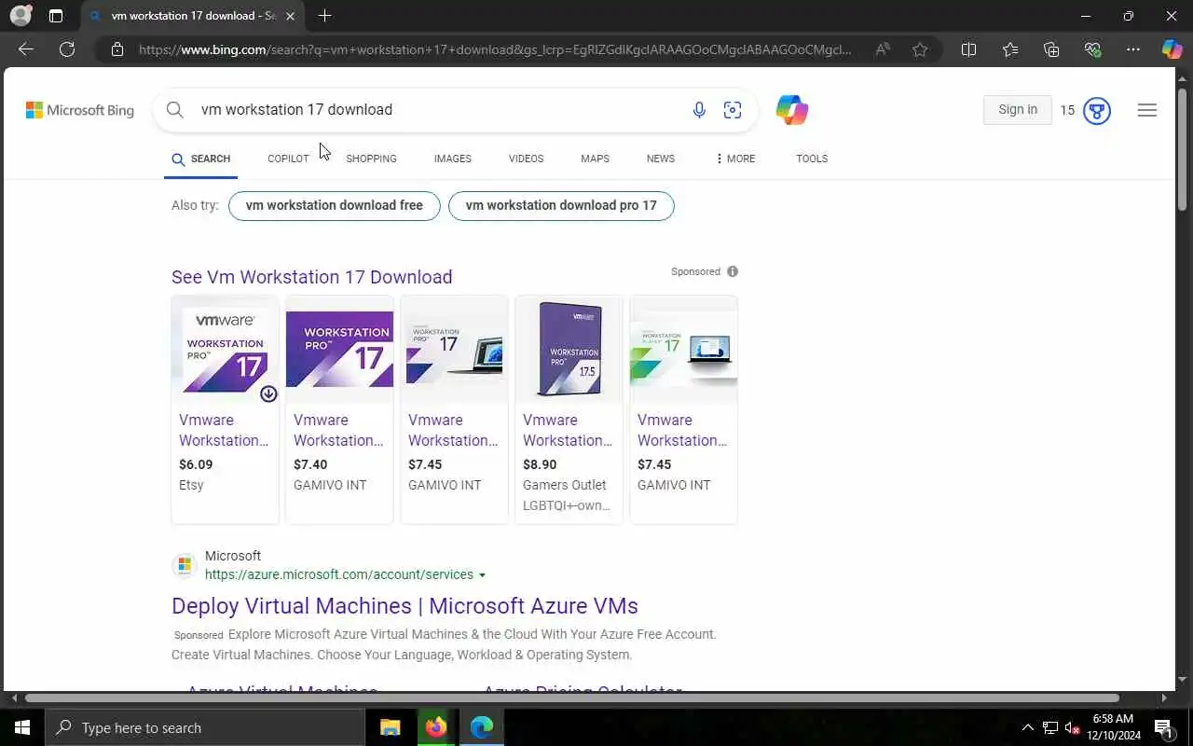This screenshot has height=746, width=1193.
Task: Open azure.microsoft.com/account/services link
Action: click(339, 574)
